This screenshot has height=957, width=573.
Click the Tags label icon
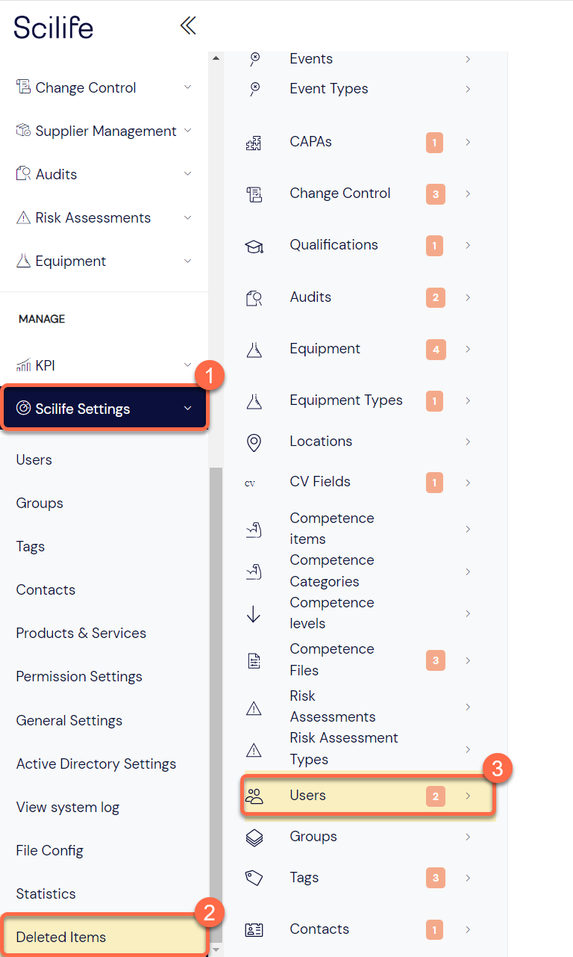click(254, 878)
